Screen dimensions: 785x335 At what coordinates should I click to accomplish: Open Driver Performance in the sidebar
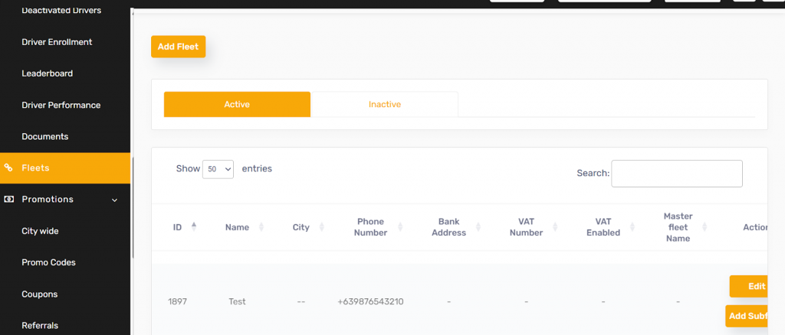click(61, 105)
